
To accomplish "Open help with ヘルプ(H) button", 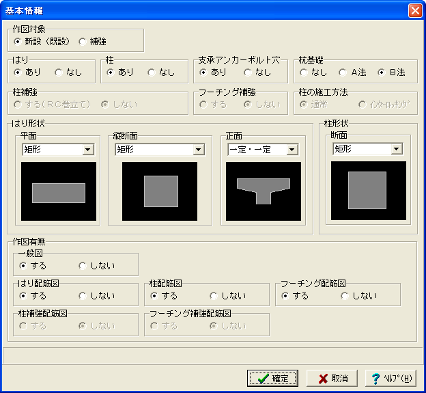I will 390,378.
